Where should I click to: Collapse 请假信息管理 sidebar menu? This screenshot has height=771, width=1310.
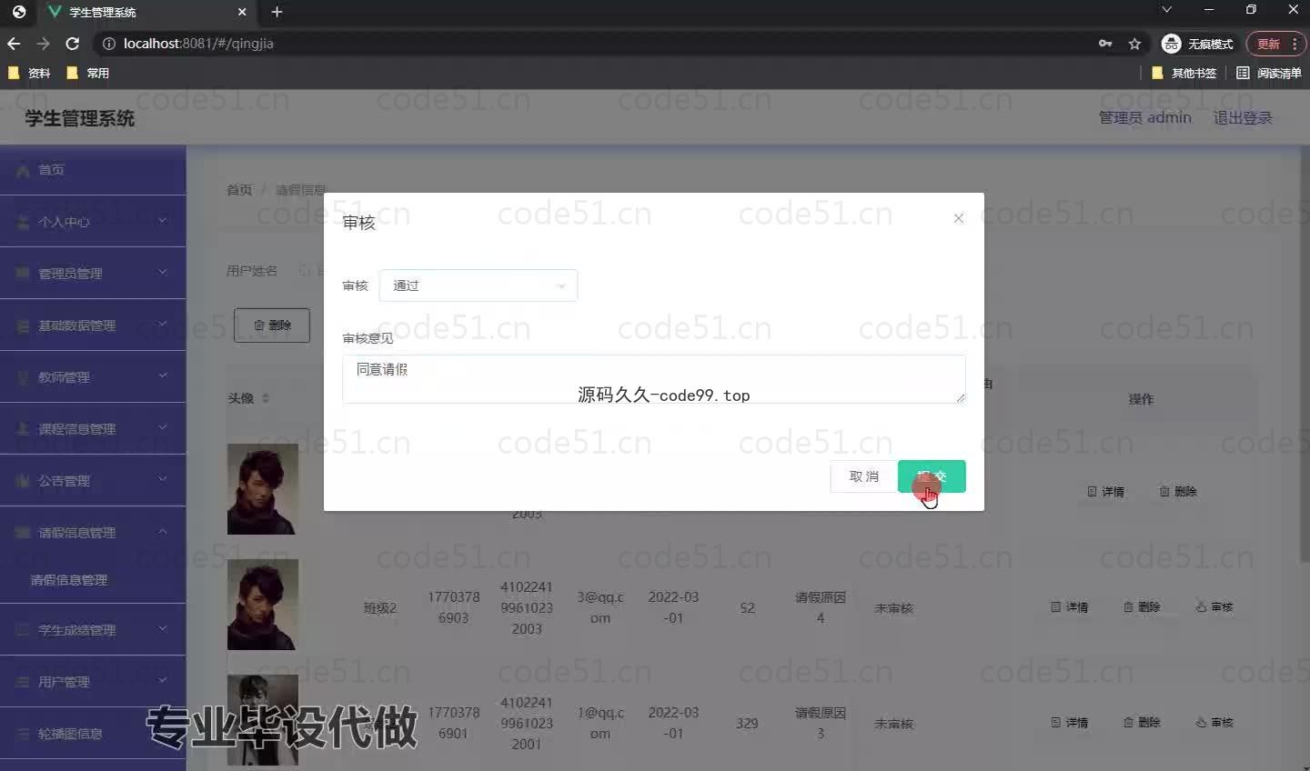tap(93, 532)
